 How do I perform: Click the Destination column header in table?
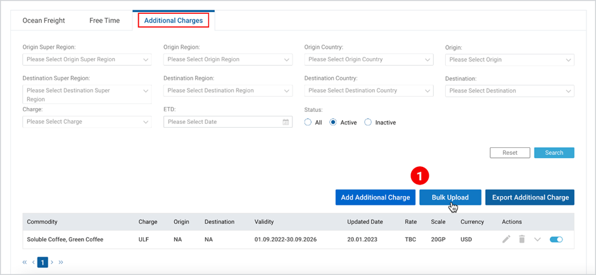click(x=219, y=221)
